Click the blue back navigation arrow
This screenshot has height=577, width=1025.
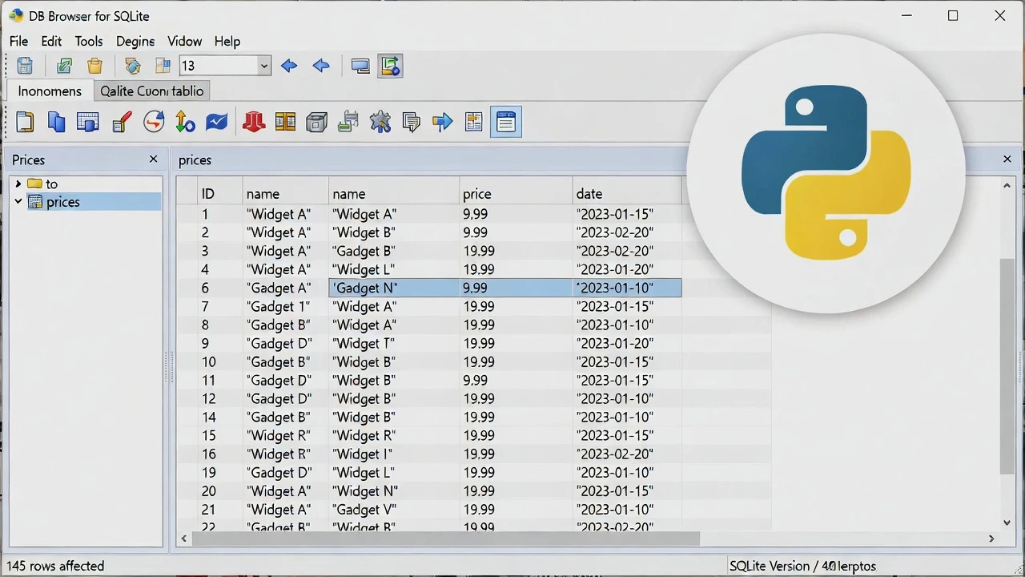pyautogui.click(x=289, y=66)
